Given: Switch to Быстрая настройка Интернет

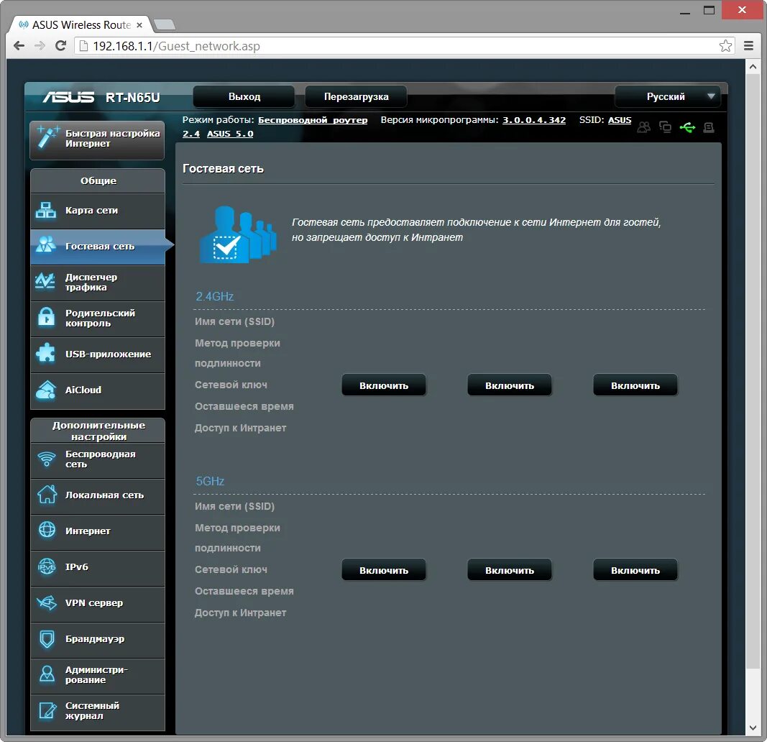Looking at the screenshot, I should (97, 139).
